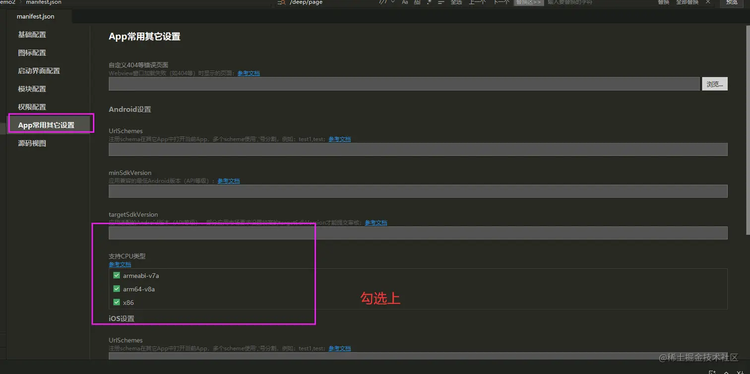750x374 pixels.
Task: Click the vertical scrollbar of settings page
Action: (748, 129)
